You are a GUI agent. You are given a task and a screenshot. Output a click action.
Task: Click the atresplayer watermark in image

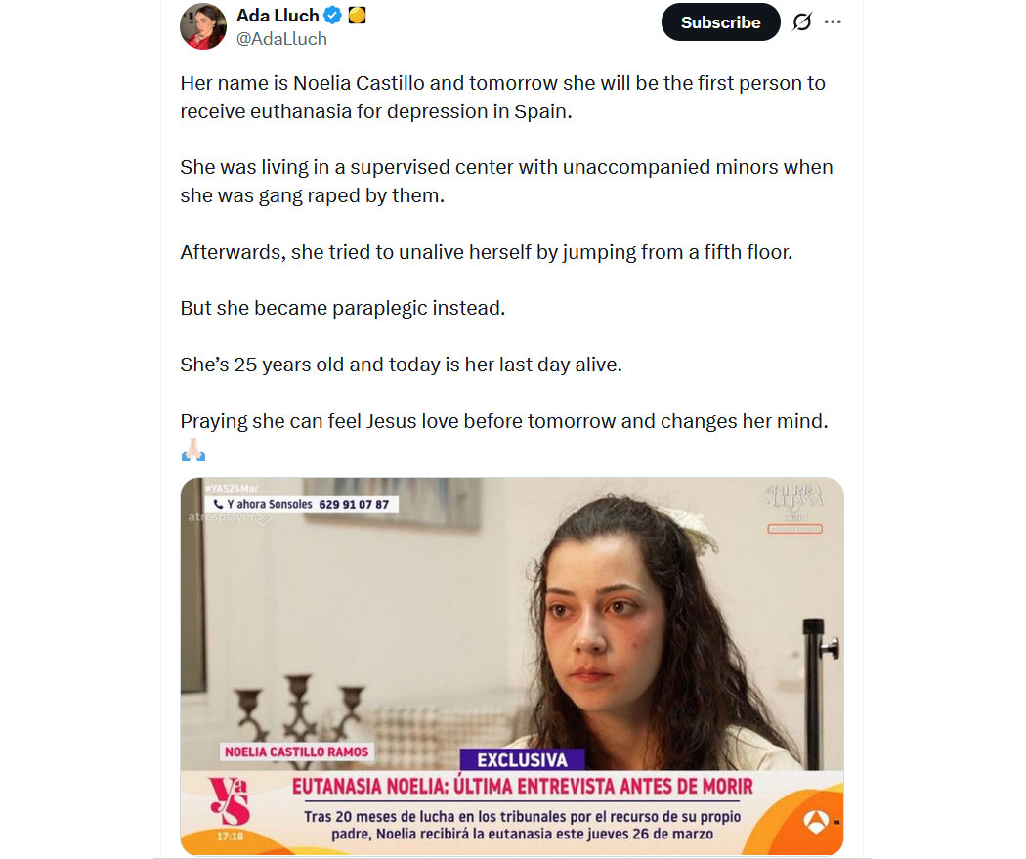click(231, 518)
